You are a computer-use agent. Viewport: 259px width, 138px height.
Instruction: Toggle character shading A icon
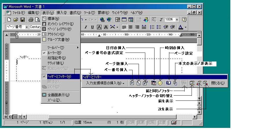106,27
